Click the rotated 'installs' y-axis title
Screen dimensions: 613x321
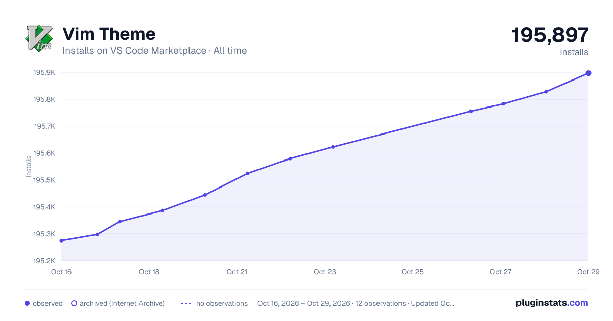[29, 167]
